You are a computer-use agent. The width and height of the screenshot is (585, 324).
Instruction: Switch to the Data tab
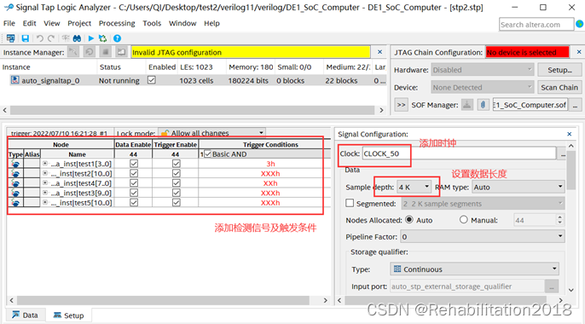coord(25,315)
